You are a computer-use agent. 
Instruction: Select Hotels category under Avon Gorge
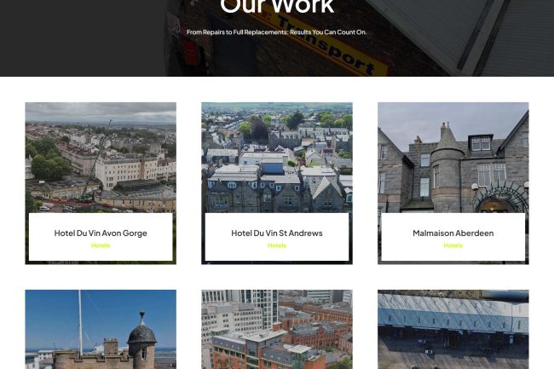coord(101,245)
